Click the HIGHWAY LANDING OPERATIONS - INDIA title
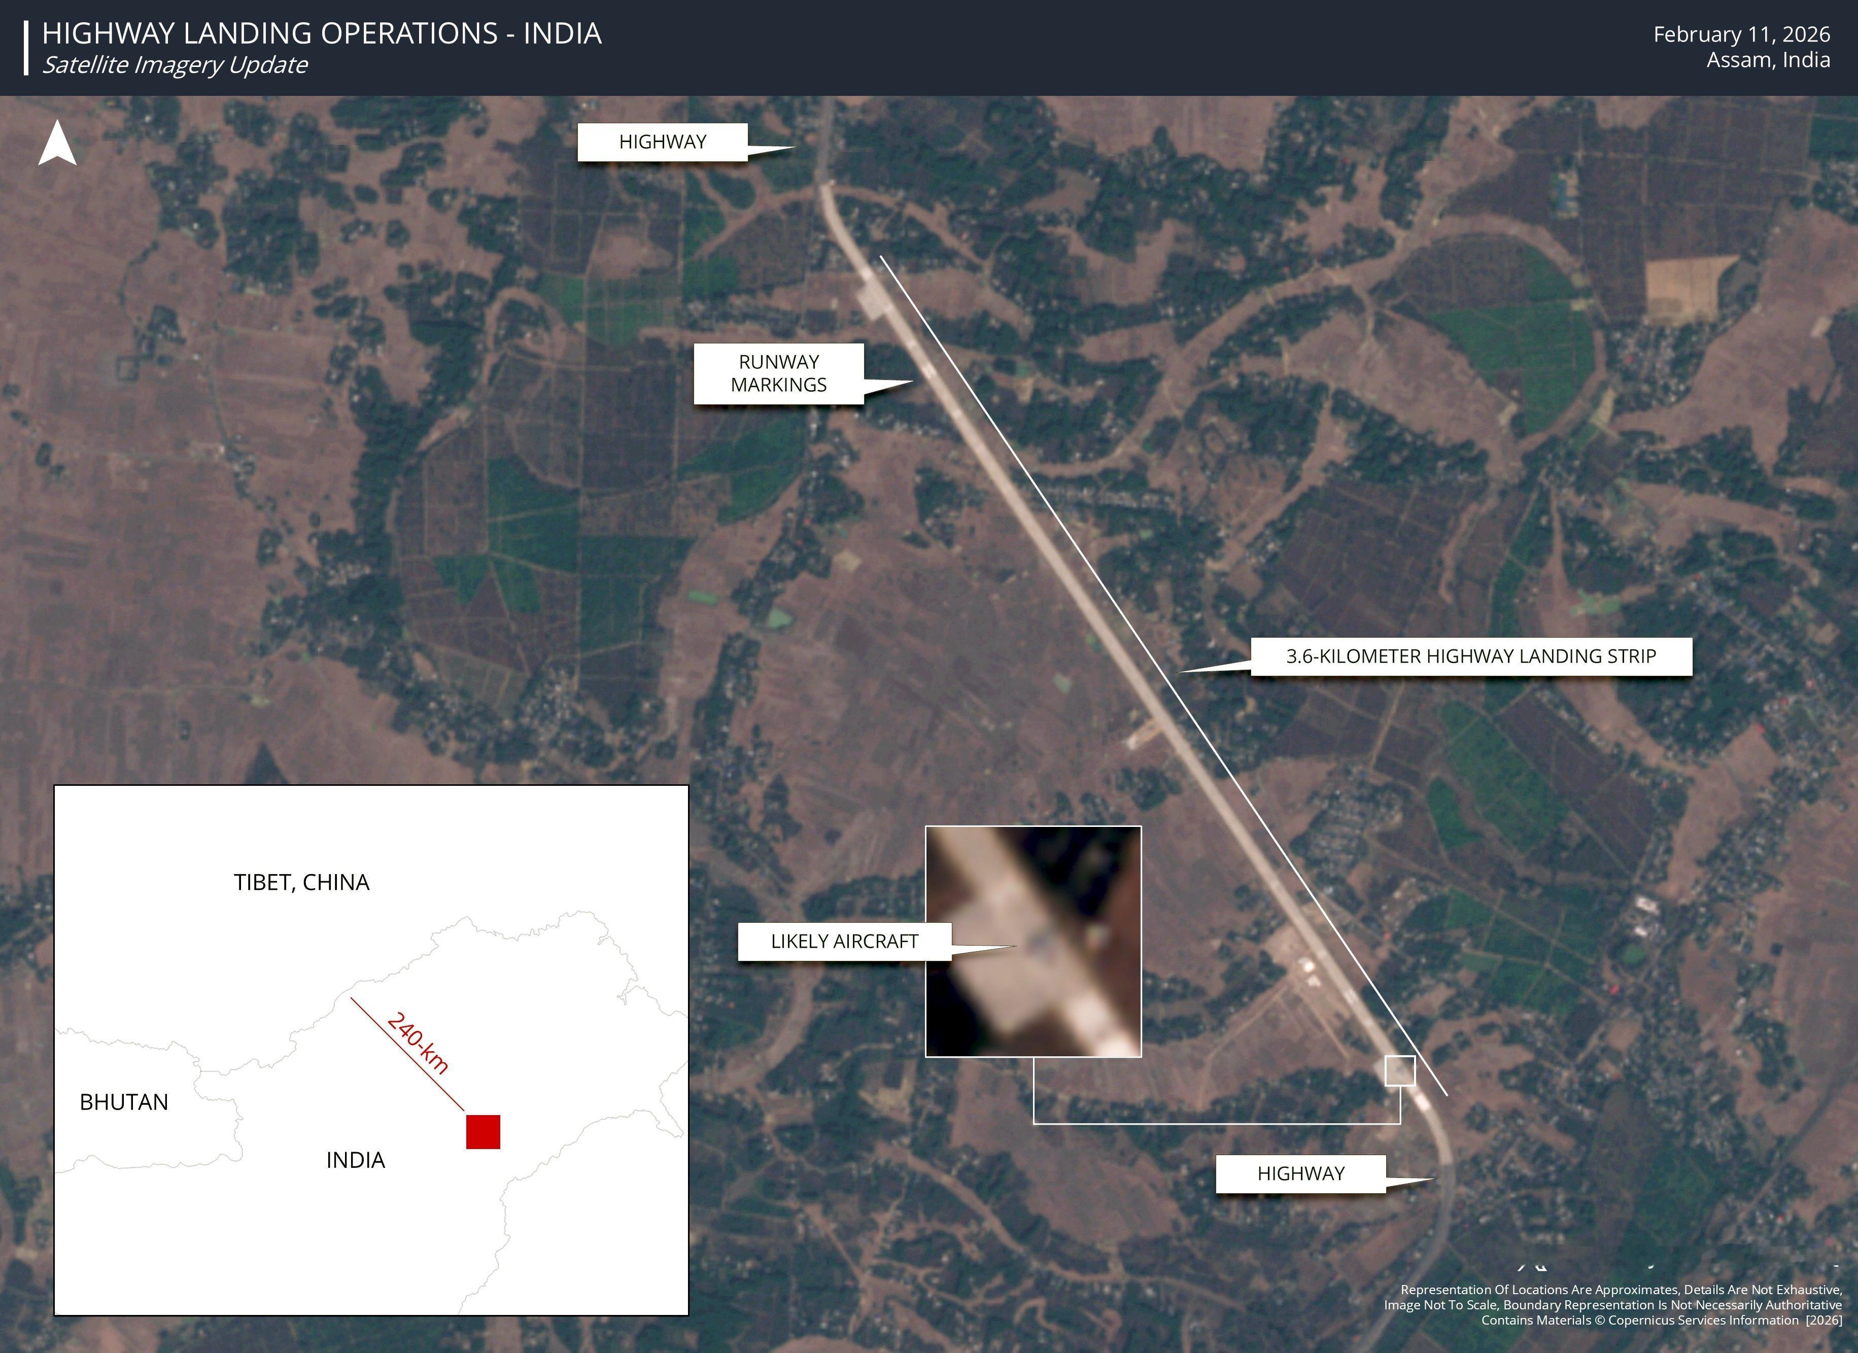1858x1353 pixels. [321, 33]
